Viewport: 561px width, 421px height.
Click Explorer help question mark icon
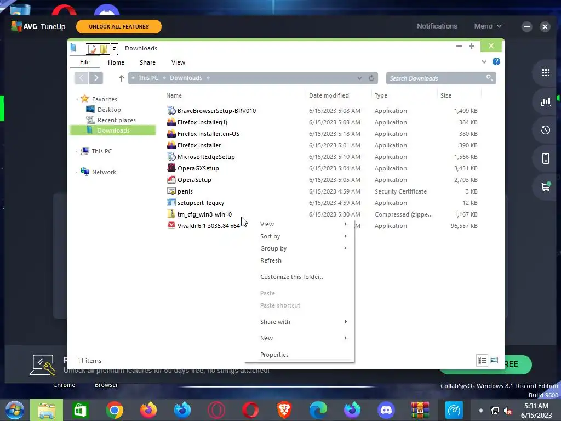pyautogui.click(x=496, y=61)
